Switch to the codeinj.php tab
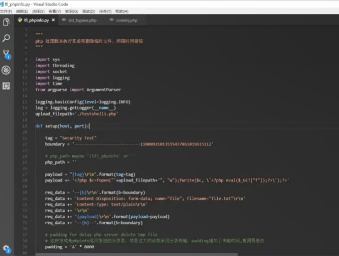This screenshot has height=256, width=339. [126, 20]
